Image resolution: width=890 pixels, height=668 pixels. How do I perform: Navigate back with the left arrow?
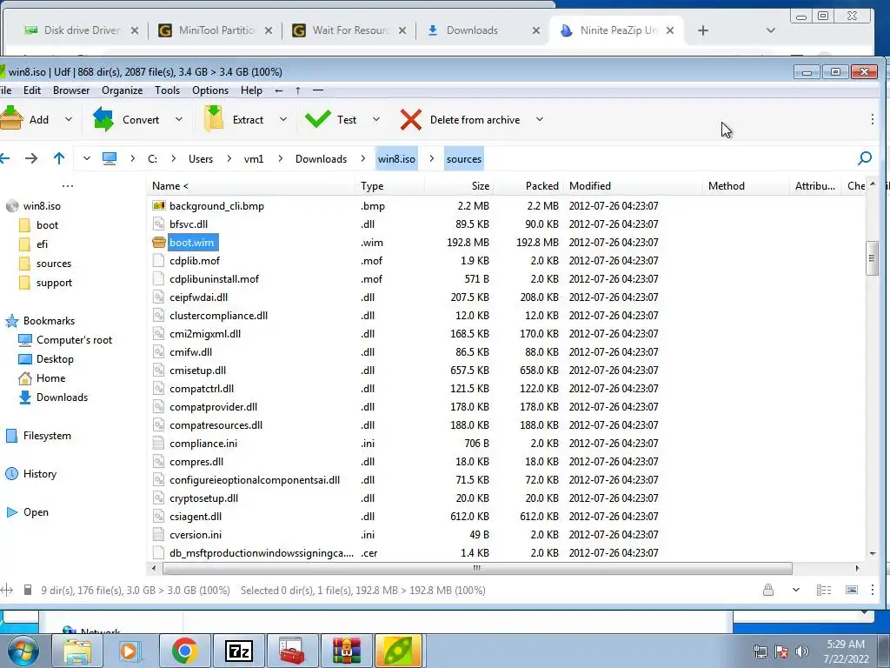pos(4,158)
